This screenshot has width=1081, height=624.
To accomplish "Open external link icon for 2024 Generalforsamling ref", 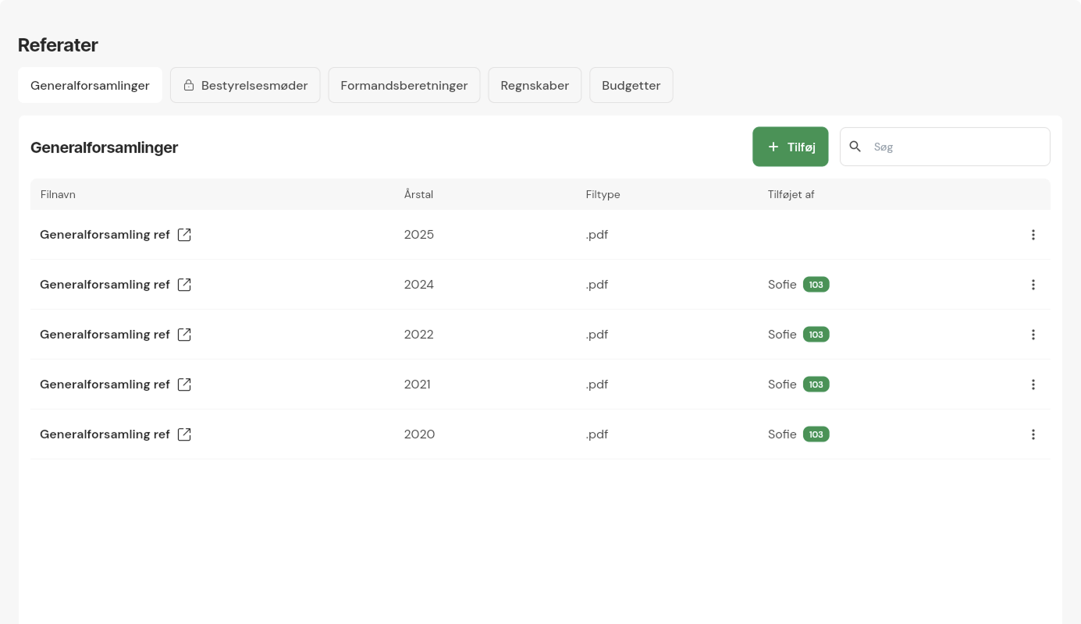I will 184,285.
